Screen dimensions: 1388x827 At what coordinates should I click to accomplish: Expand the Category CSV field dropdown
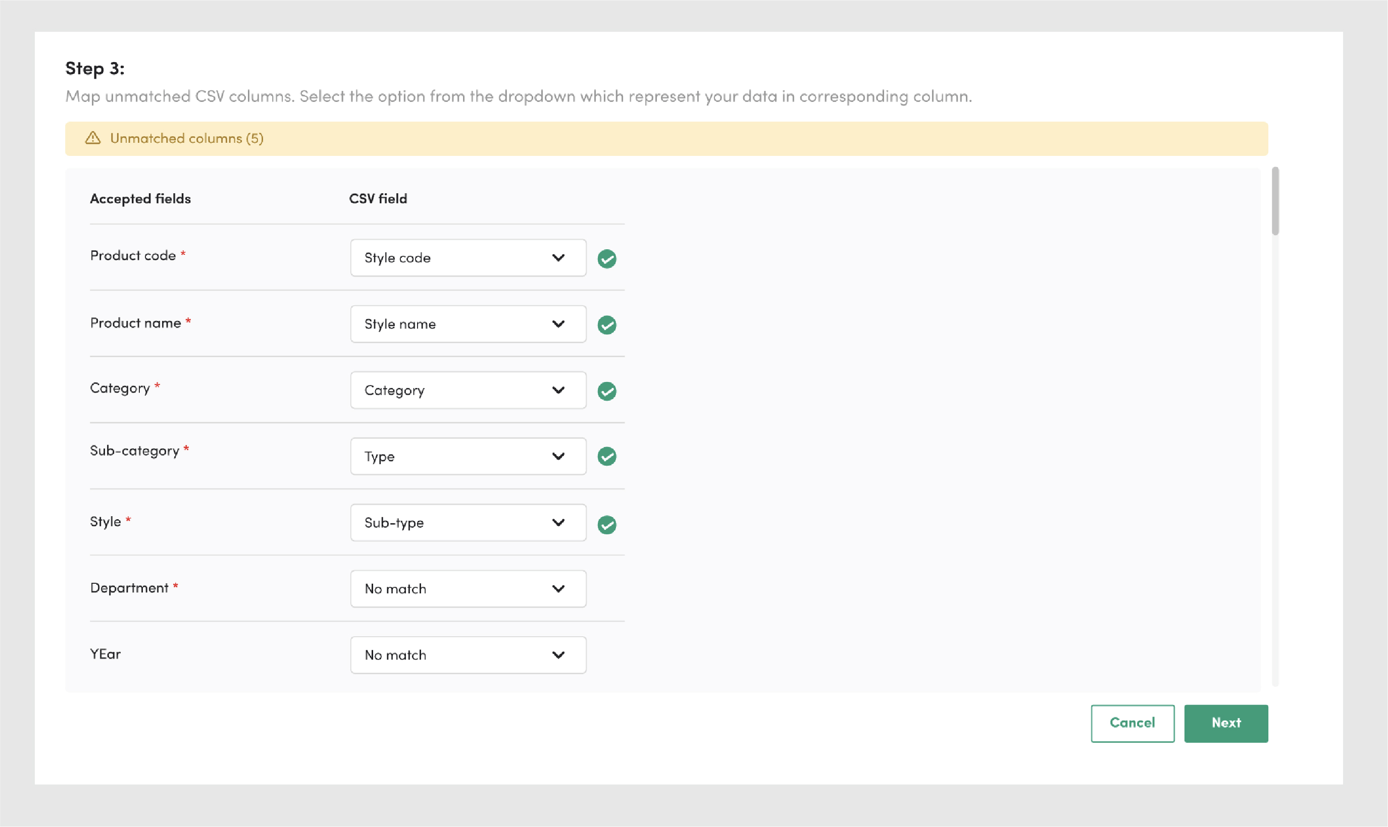468,390
